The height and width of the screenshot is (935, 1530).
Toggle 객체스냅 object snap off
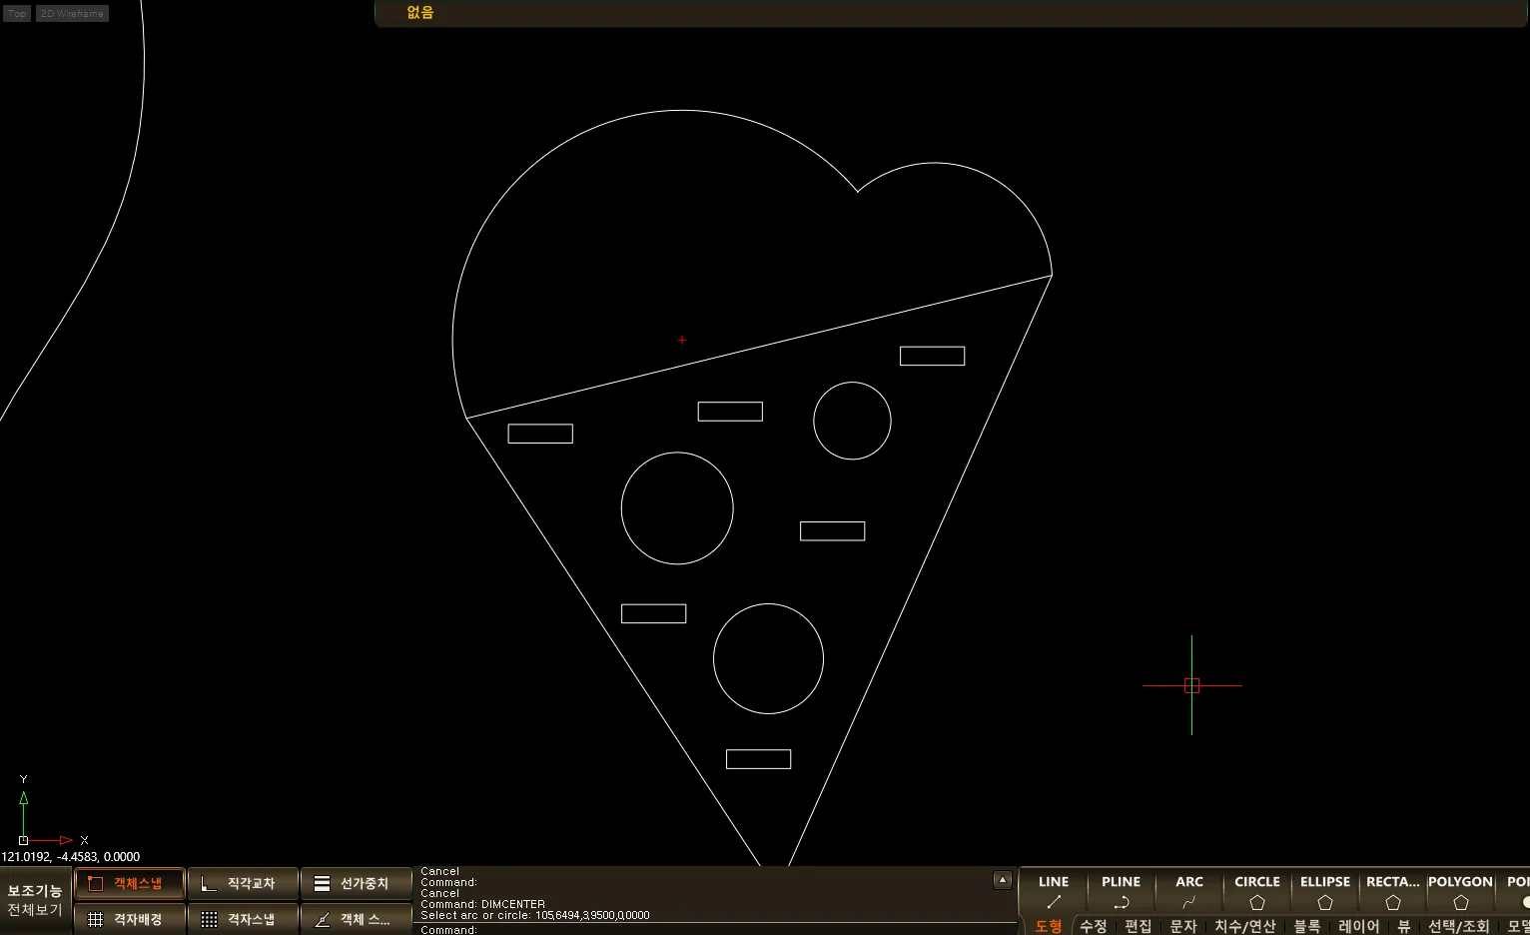130,884
